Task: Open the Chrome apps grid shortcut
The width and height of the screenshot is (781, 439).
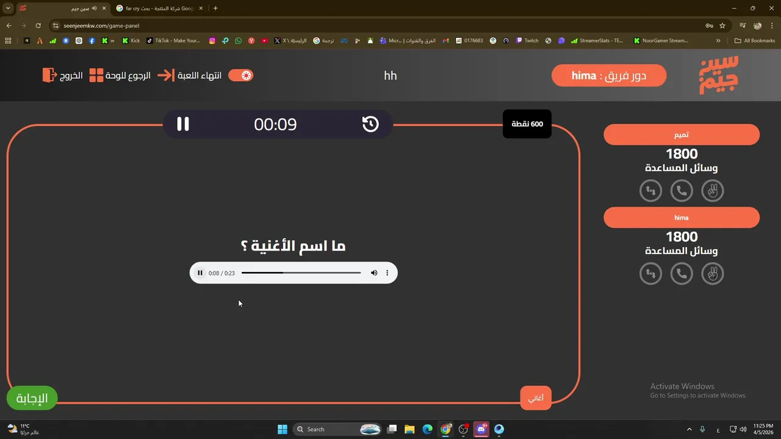Action: point(8,41)
